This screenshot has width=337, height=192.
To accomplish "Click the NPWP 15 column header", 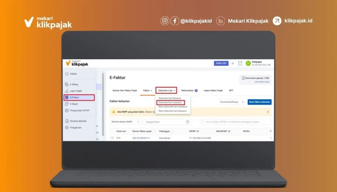I will (194, 131).
